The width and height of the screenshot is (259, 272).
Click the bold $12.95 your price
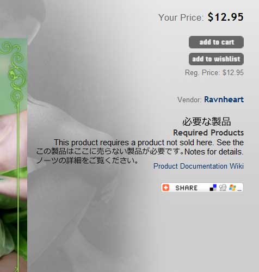point(225,17)
